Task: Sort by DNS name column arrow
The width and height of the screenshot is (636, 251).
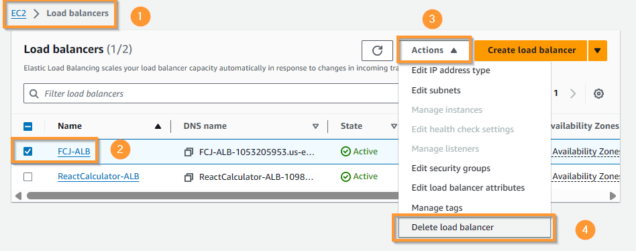Action: (x=315, y=127)
